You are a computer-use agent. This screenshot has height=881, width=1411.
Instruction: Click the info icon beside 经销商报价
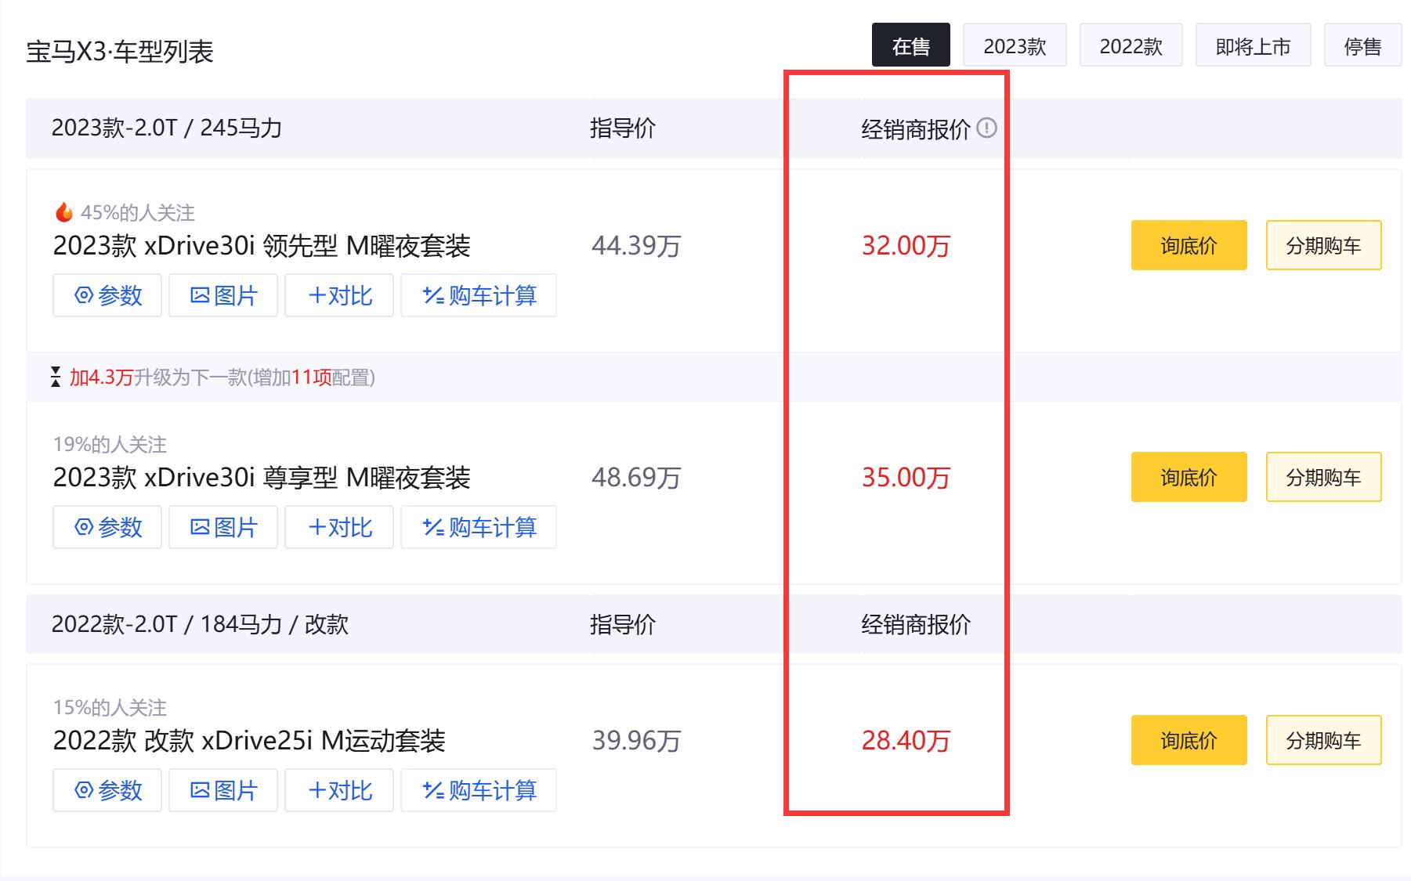(x=987, y=128)
